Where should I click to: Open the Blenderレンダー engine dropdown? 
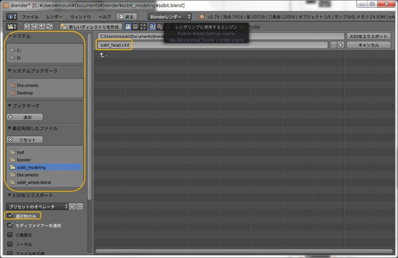(x=169, y=17)
